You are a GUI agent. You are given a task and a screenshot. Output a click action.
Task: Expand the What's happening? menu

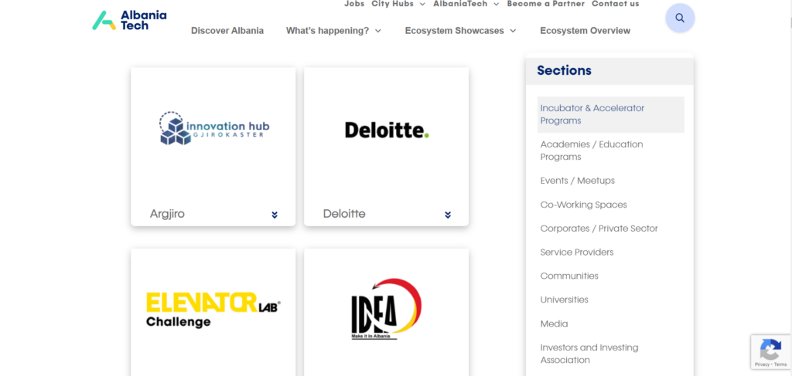point(333,31)
